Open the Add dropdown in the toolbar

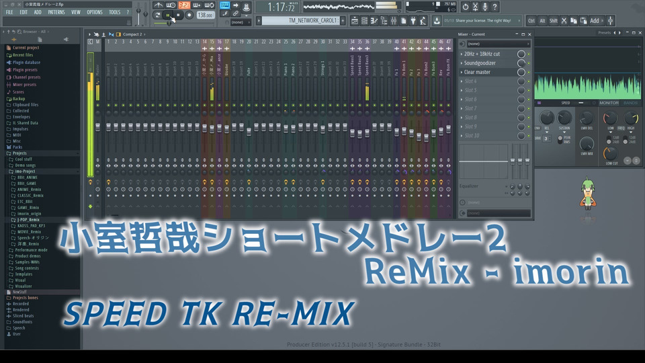pyautogui.click(x=597, y=21)
